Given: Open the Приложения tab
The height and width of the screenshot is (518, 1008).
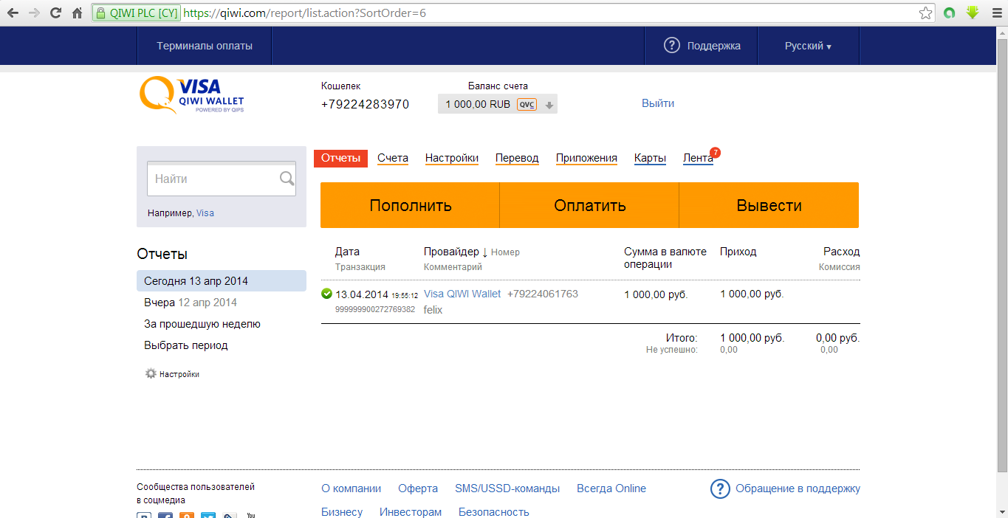Looking at the screenshot, I should coord(586,158).
